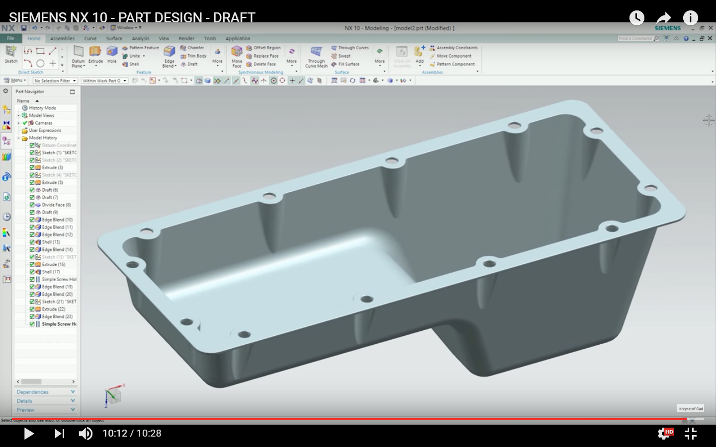Switch to the Curve ribbon tab
The width and height of the screenshot is (716, 447).
tap(90, 38)
